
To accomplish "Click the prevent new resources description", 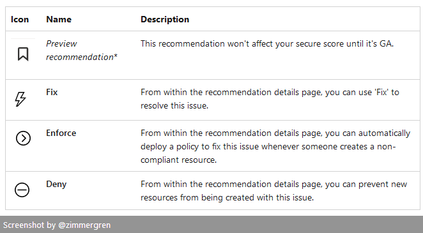I will point(274,191).
